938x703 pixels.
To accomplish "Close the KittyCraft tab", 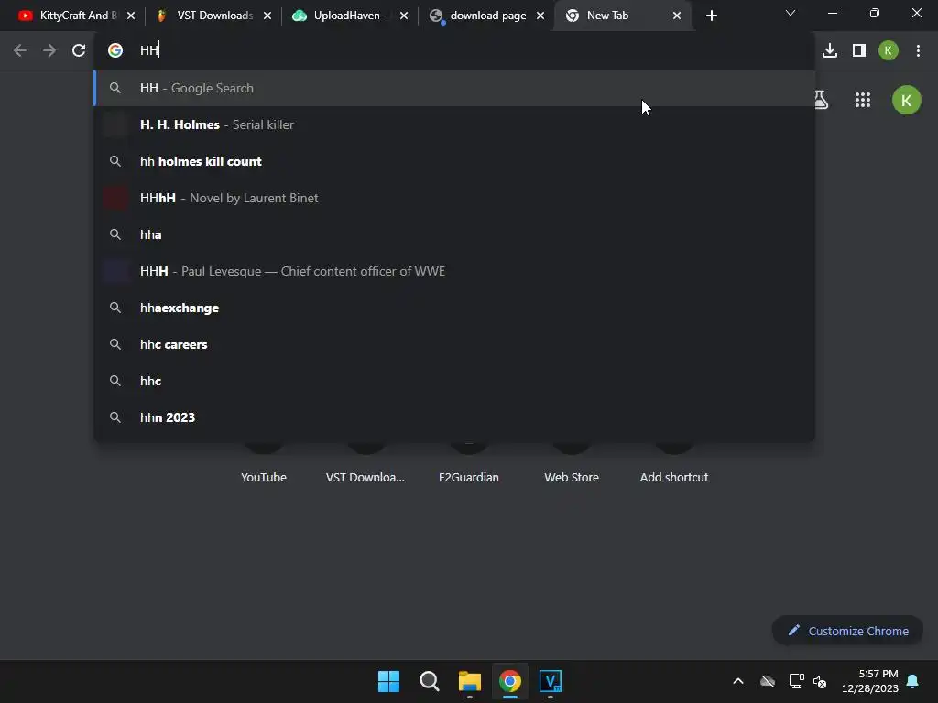I will coord(131,16).
